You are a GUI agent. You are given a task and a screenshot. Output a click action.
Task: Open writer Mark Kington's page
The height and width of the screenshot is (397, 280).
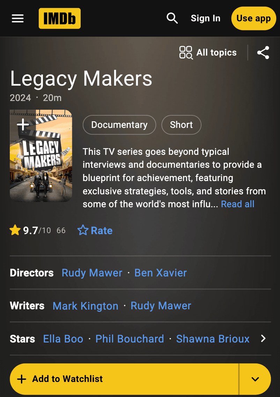pyautogui.click(x=86, y=306)
